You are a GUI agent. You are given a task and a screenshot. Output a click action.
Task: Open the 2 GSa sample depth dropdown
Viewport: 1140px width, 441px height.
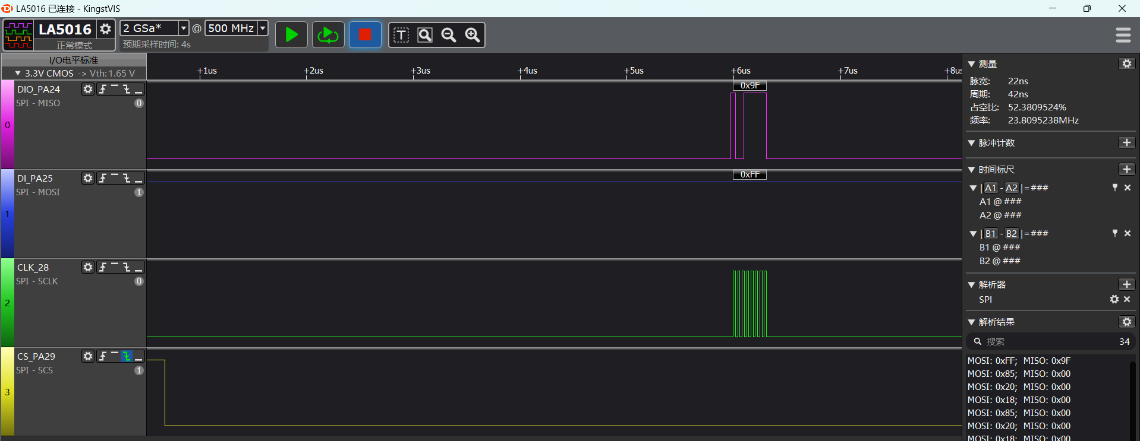[x=183, y=28]
